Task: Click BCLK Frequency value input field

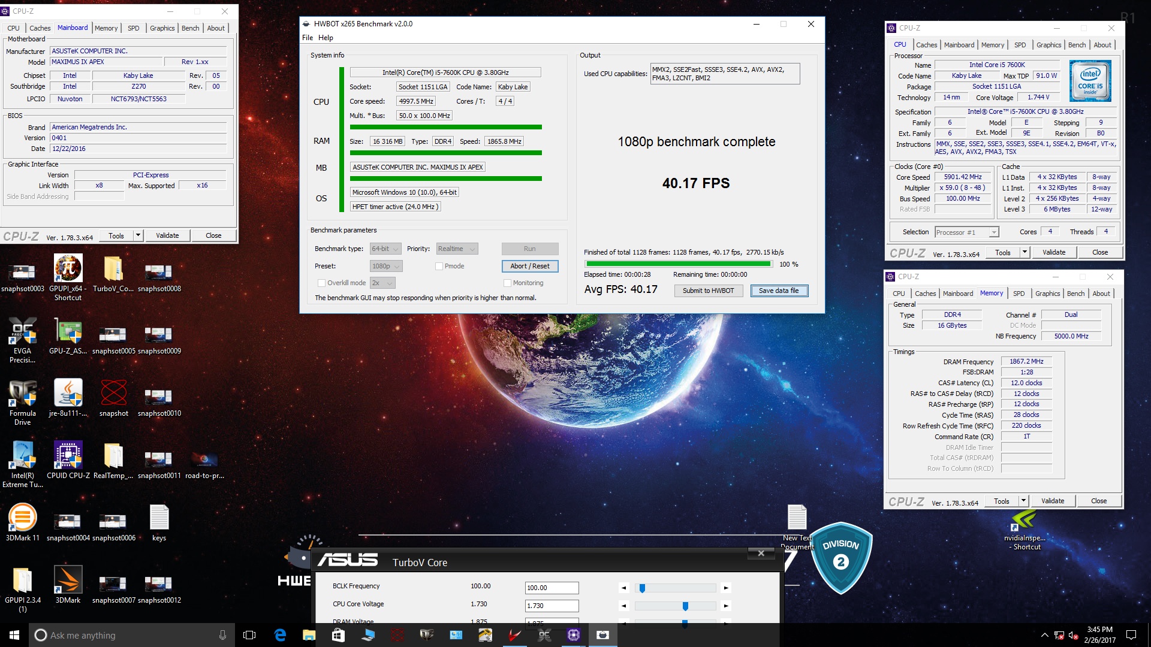Action: (552, 588)
